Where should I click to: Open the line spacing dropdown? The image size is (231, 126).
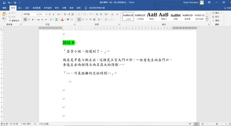[100, 19]
